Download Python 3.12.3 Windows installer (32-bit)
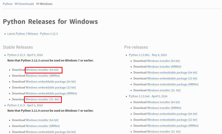The height and width of the screenshot is (134, 222). 42,100
